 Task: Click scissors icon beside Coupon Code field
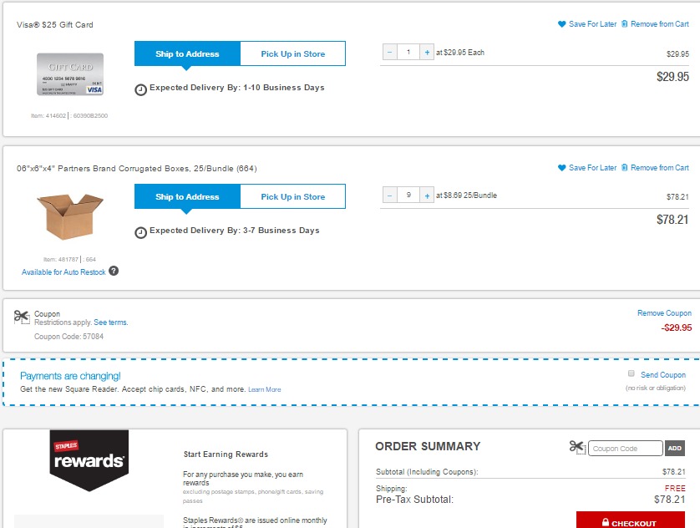tap(577, 447)
